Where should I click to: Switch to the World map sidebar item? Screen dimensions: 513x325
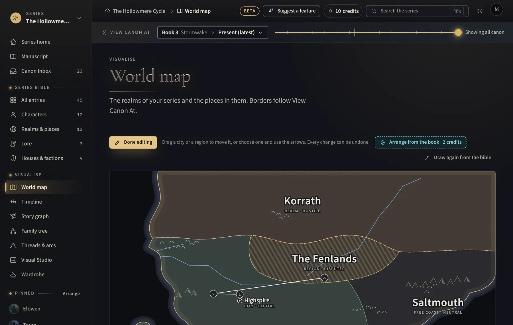(43, 187)
